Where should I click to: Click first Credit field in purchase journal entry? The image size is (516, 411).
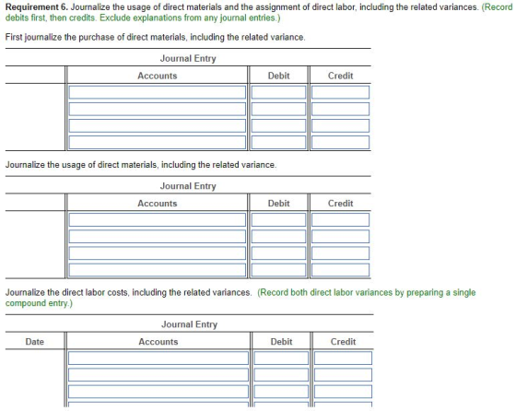[340, 92]
